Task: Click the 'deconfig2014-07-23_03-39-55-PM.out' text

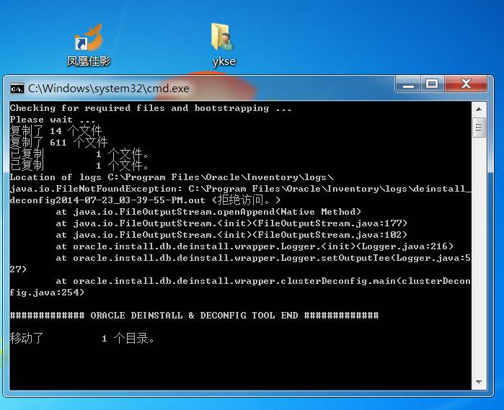Action: 107,200
